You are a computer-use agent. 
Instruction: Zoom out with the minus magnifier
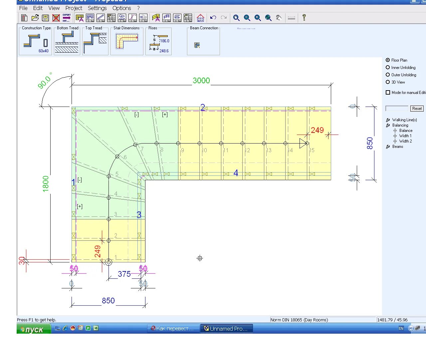click(247, 18)
